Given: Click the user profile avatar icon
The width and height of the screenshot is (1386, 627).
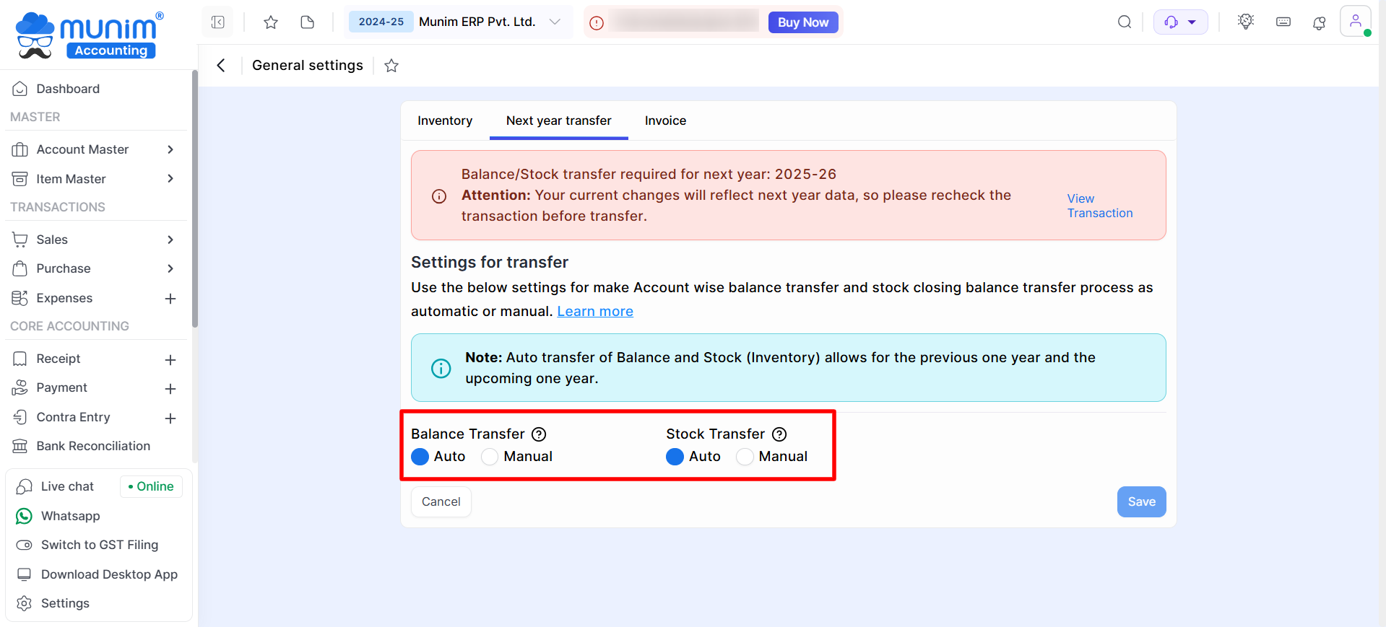Looking at the screenshot, I should 1355,21.
